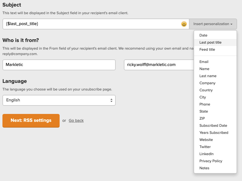The image size is (242, 181).
Task: Open the emoji picker in the Subject field
Action: tap(184, 24)
